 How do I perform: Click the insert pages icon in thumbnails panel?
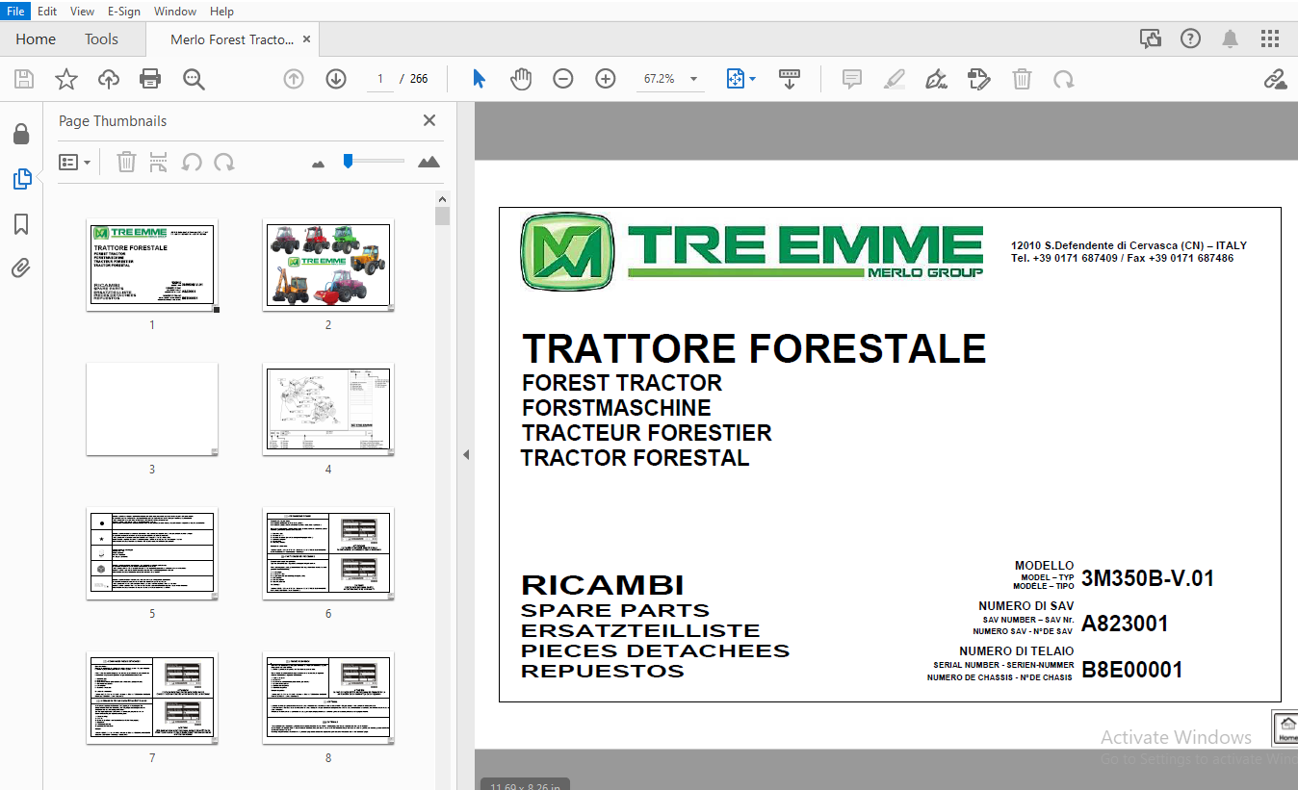159,162
